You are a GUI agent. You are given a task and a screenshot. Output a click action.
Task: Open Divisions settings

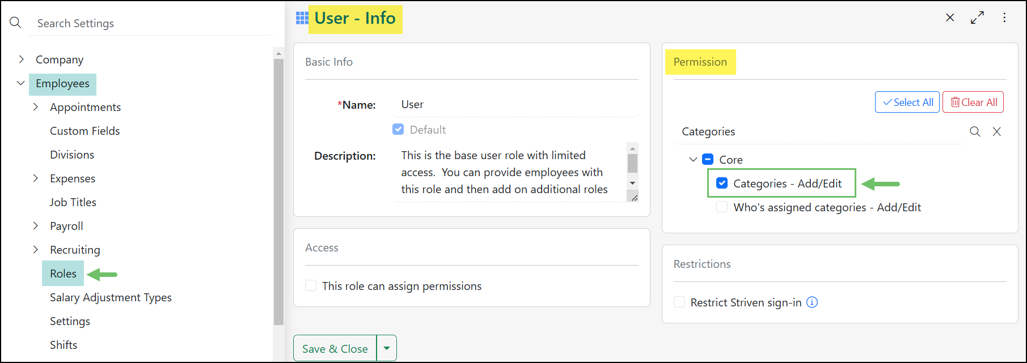(72, 155)
